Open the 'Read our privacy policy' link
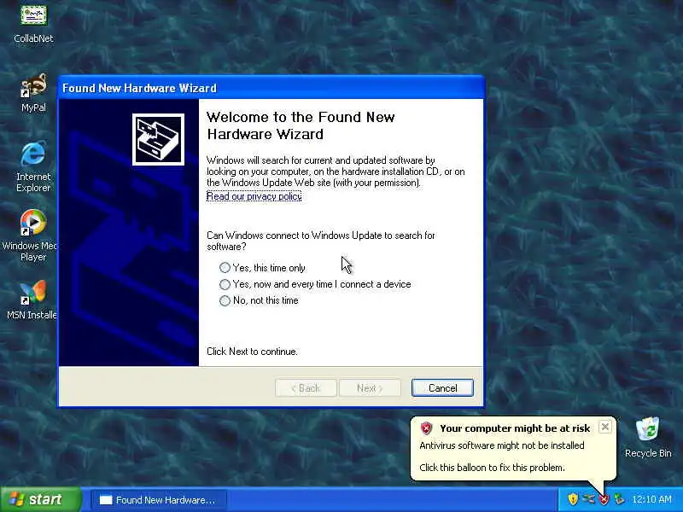Viewport: 683px width, 512px height. [x=254, y=196]
